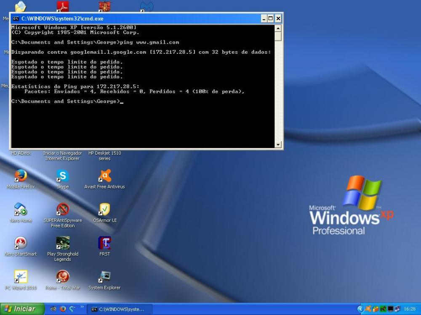
Task: Select the FRST desktop icon
Action: (104, 243)
